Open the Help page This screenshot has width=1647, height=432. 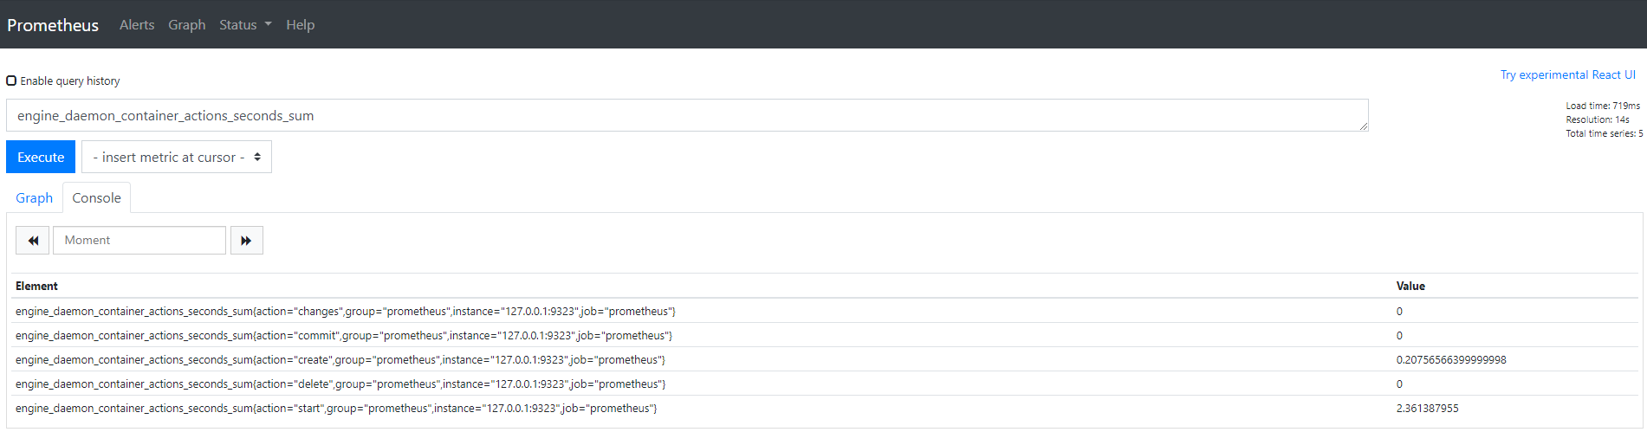301,25
